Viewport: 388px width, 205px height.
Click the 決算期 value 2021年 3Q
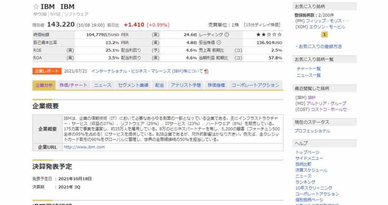click(69, 187)
